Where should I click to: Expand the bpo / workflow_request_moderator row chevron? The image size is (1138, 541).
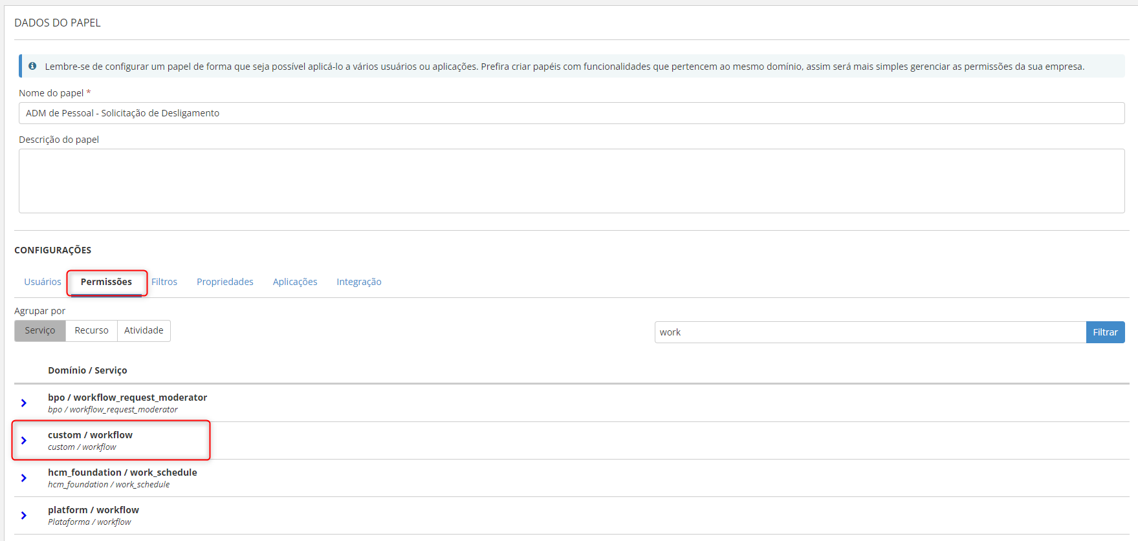(x=24, y=403)
